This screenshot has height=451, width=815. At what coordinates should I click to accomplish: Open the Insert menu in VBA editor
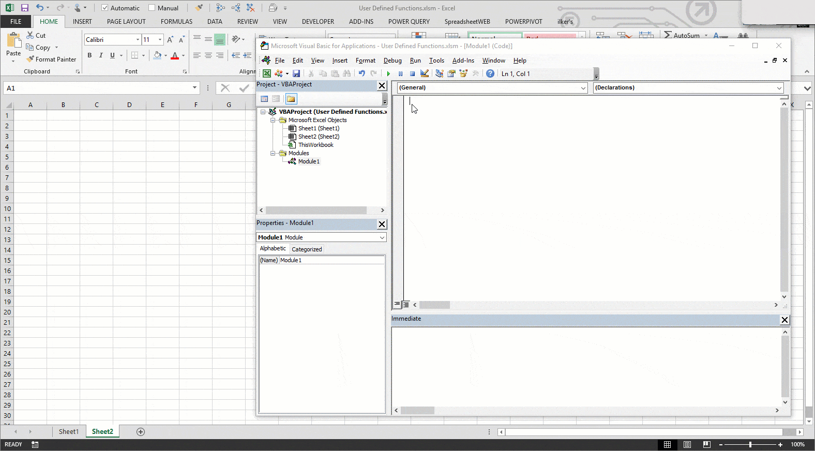tap(340, 61)
